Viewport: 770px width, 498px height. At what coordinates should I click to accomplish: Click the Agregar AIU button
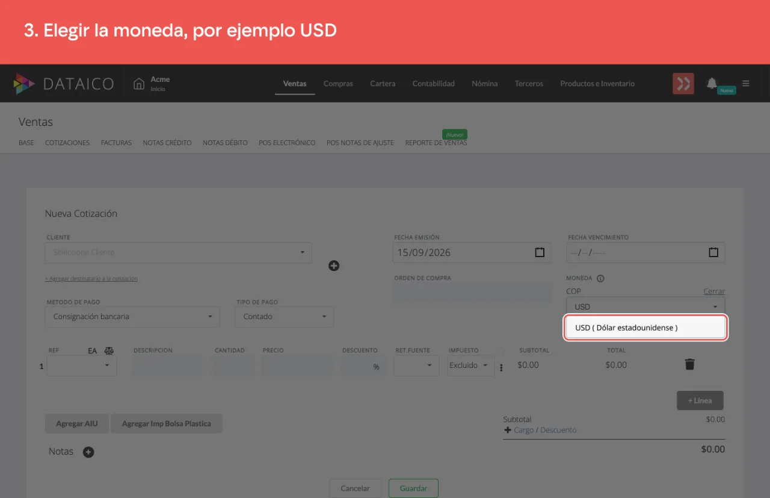coord(77,423)
